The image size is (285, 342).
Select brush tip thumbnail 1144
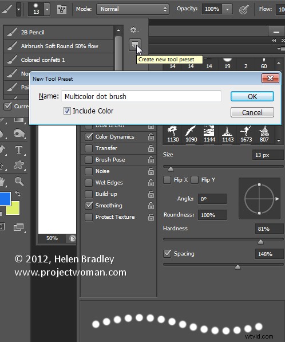click(x=209, y=134)
